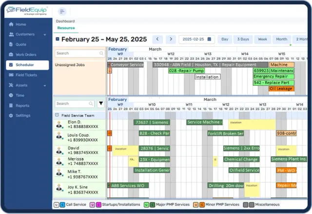This screenshot has width=312, height=214.
Task: Select Oilfield Service job for Mike
Action: [244, 170]
